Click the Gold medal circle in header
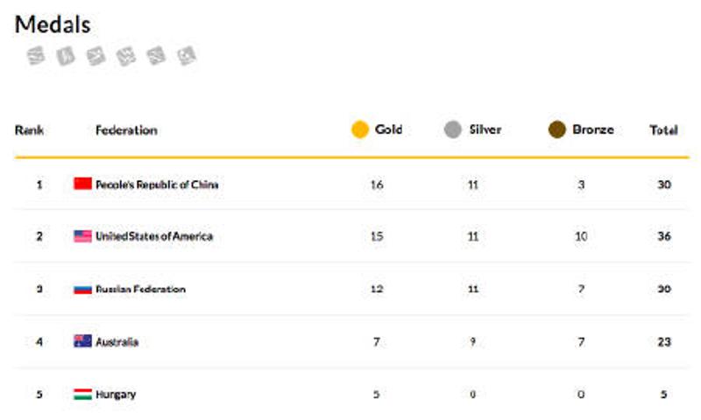This screenshot has height=420, width=701. tap(359, 129)
